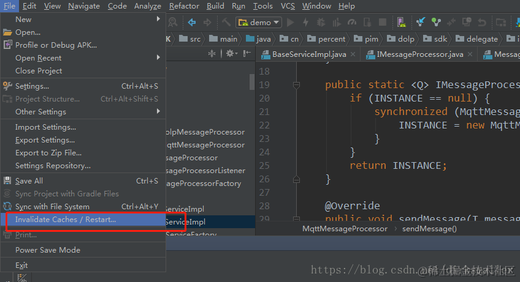Click the Make Project hammer icon
Screen dimensions: 520x282
(226, 23)
